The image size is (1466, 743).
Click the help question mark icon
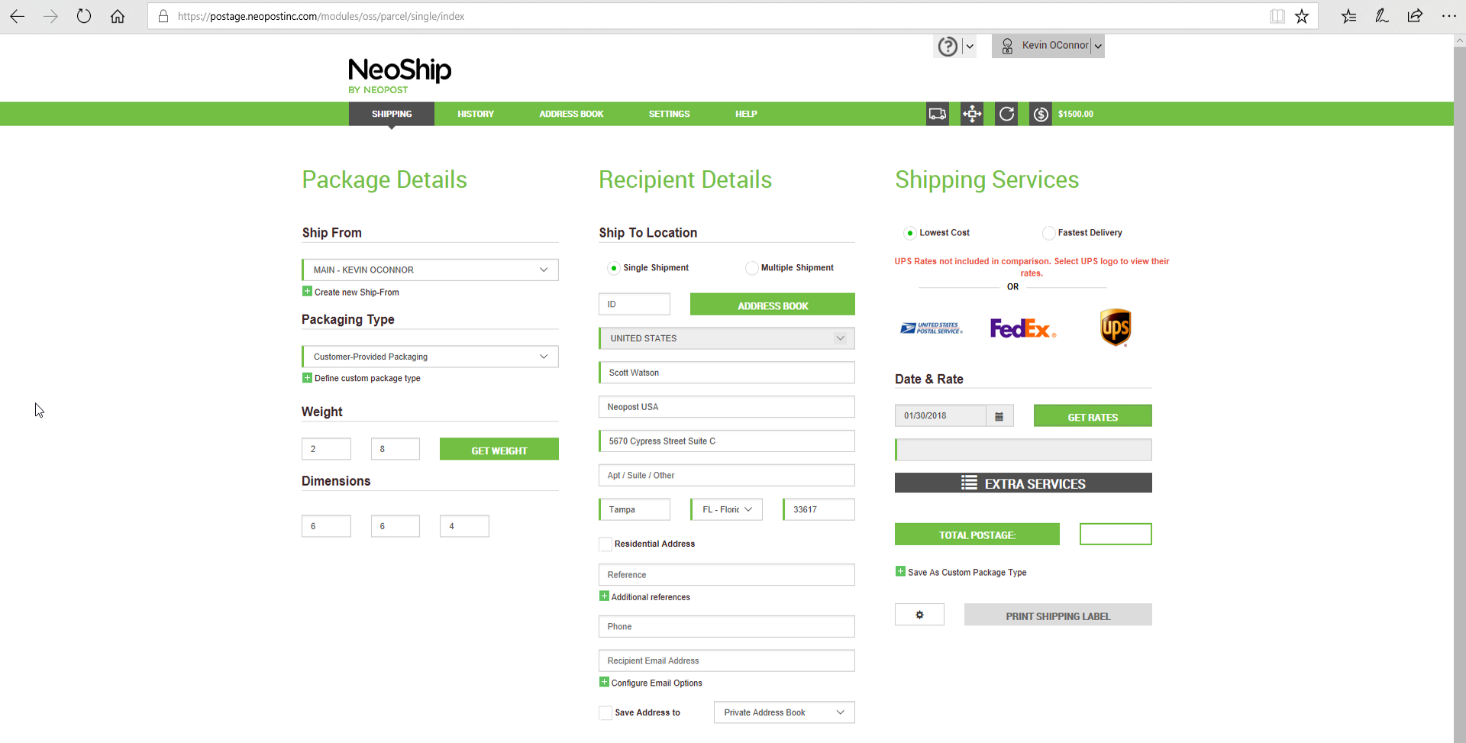948,47
